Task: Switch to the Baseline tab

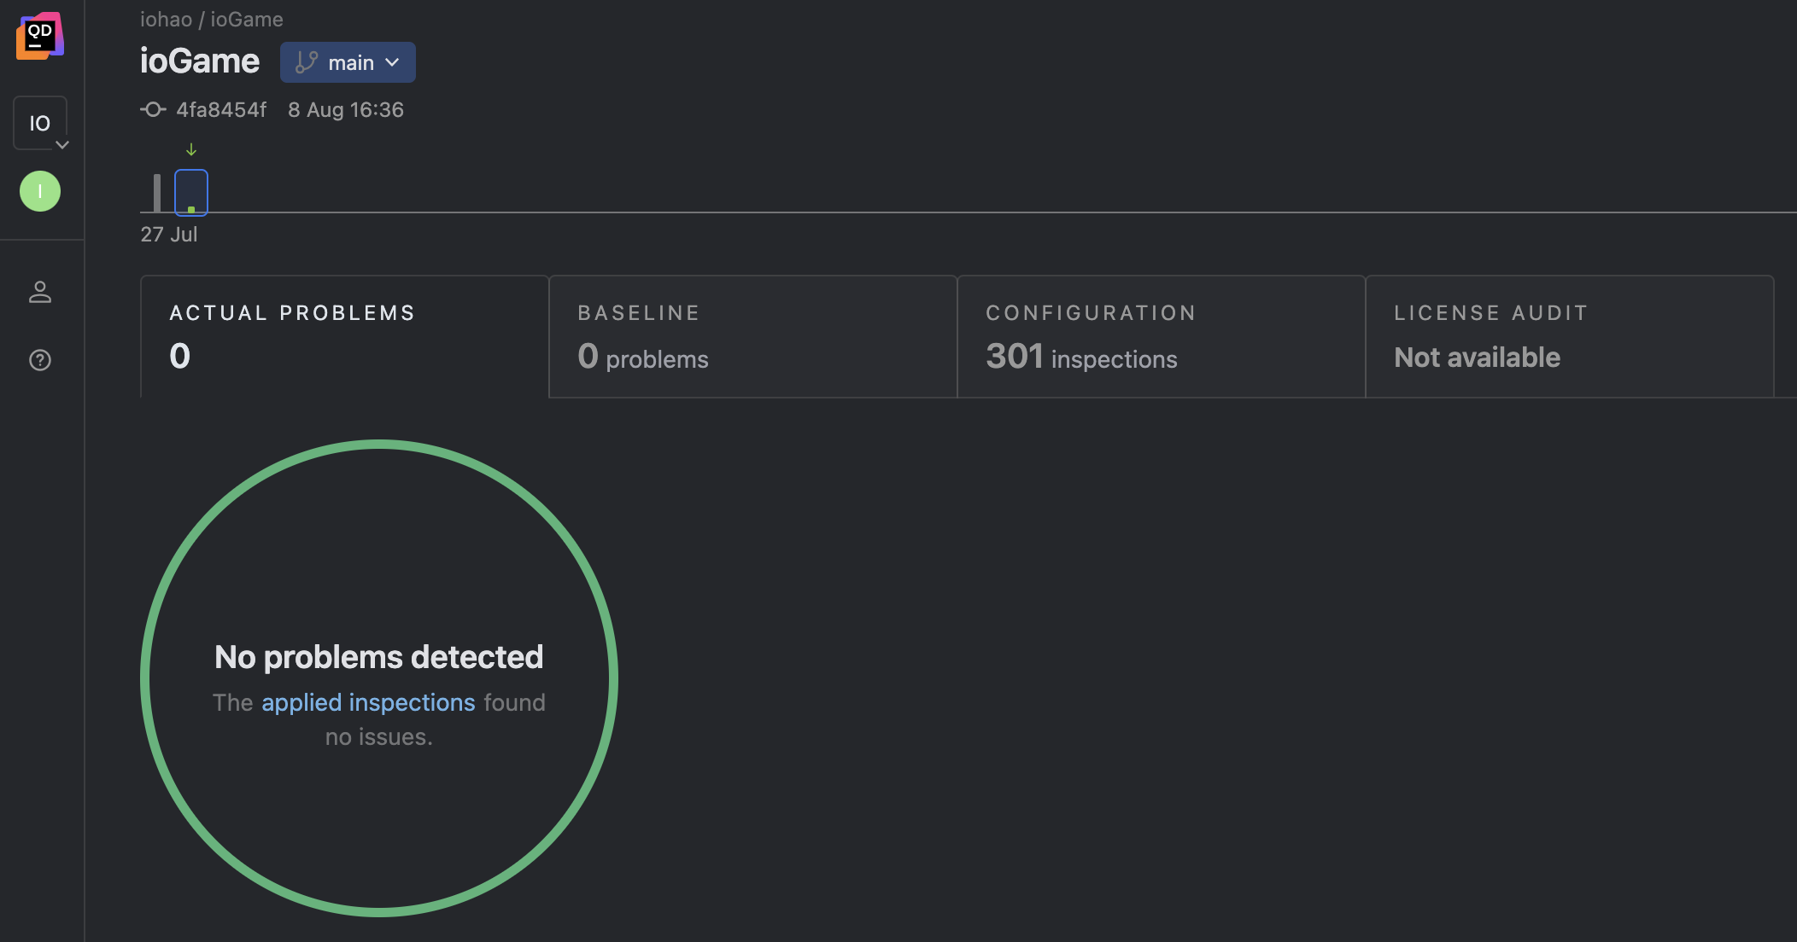Action: [752, 336]
